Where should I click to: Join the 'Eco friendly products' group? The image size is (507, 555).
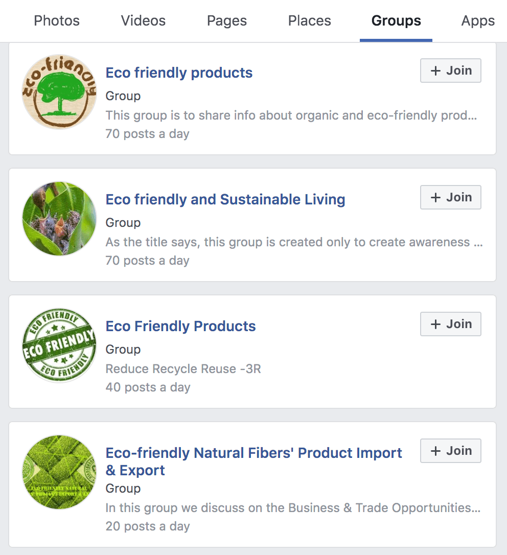[x=451, y=71]
